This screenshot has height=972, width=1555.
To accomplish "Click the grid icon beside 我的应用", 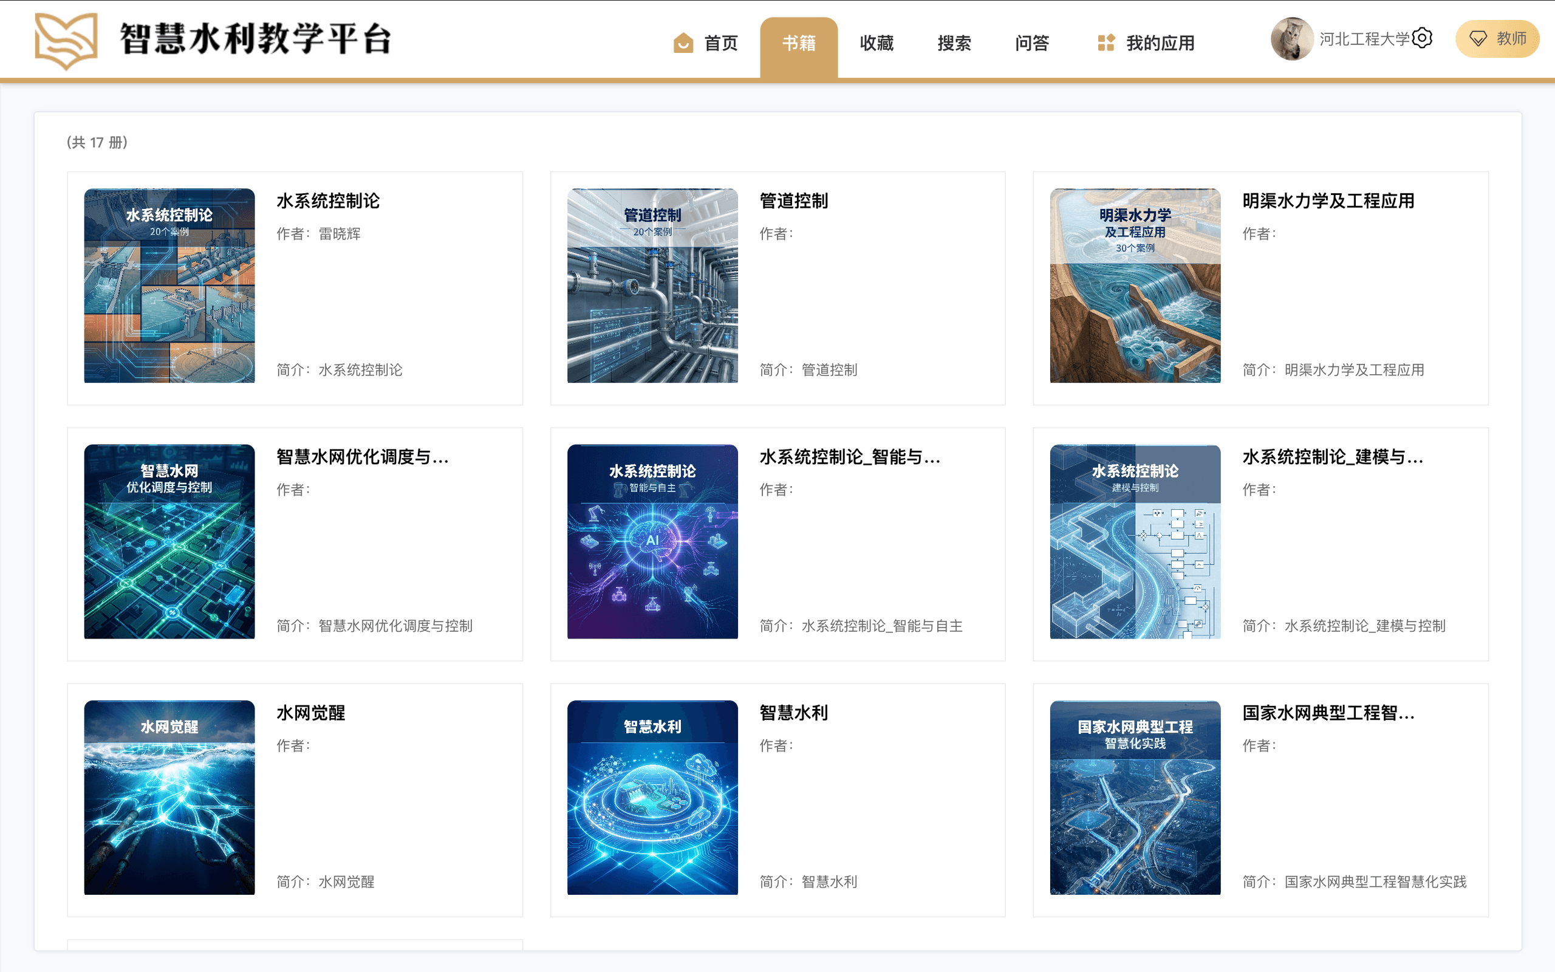I will (x=1106, y=43).
